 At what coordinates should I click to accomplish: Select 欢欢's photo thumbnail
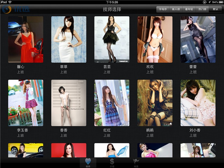(x=155, y=39)
